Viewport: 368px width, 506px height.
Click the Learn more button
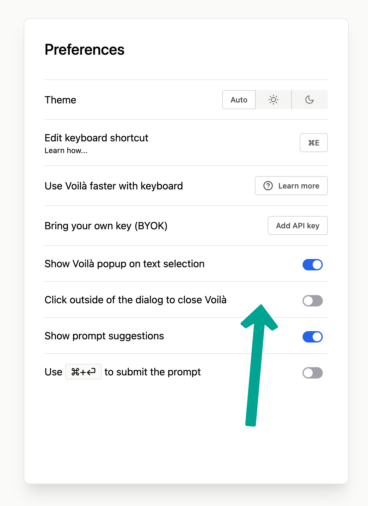coord(291,186)
